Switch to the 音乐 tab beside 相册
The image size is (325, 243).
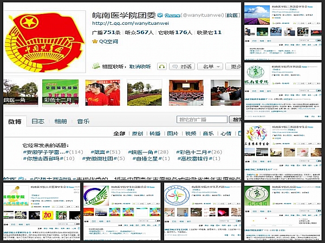tap(83, 121)
